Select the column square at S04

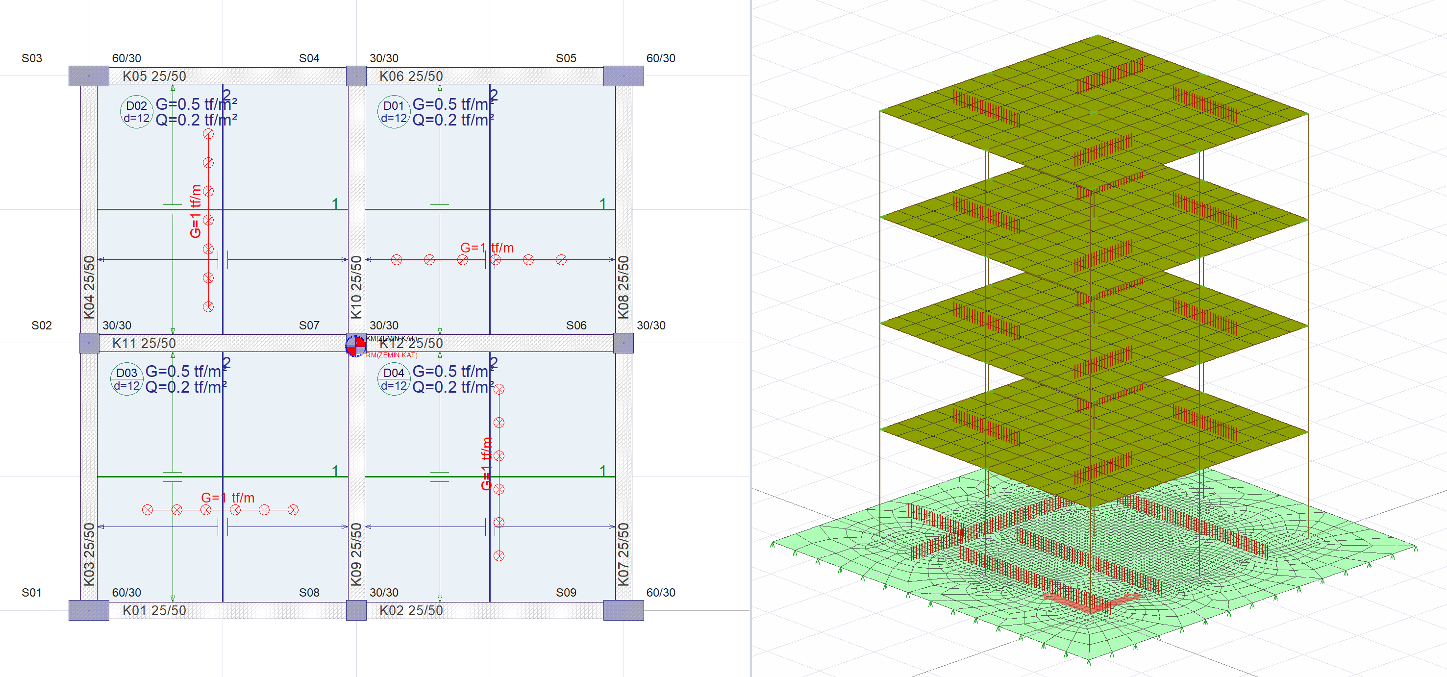[x=356, y=76]
